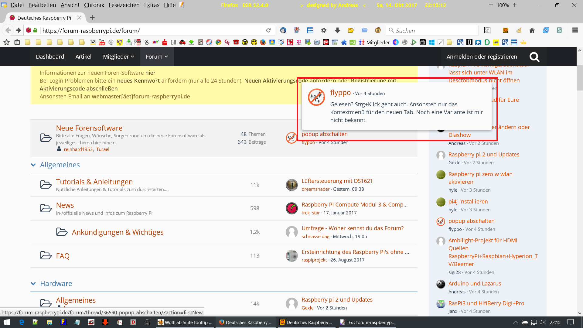Expand the Forum navigation dropdown
Screen dimensions: 583x328
[x=157, y=57]
